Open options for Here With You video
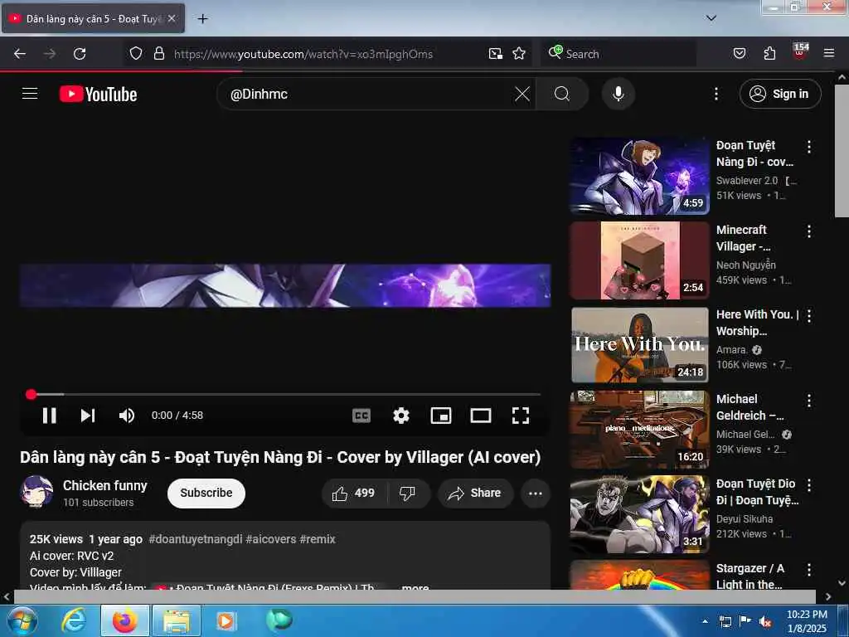Screen dimensions: 849x637 click(809, 316)
